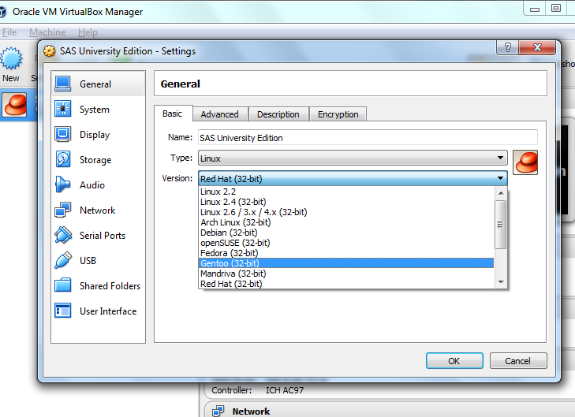The width and height of the screenshot is (575, 417).
Task: Open the Help menu
Action: [88, 32]
